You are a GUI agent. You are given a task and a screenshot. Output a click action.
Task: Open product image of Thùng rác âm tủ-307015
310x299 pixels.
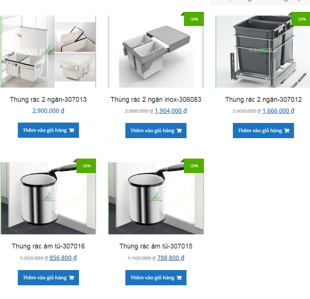click(156, 198)
